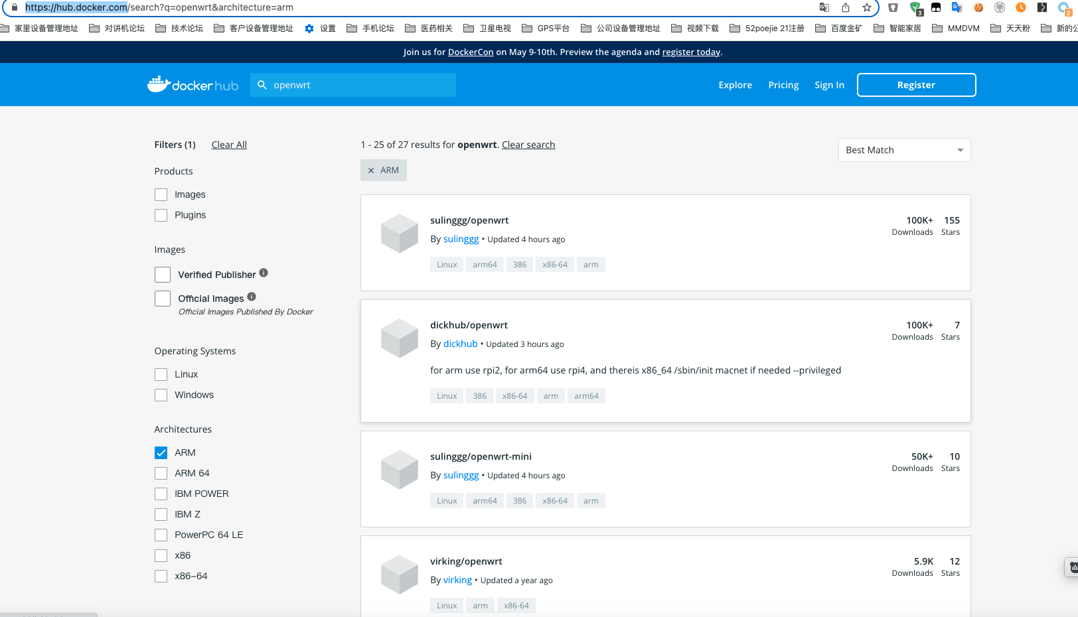1078x617 pixels.
Task: Open the sulinggg author link under openwrt-mini
Action: tap(461, 475)
